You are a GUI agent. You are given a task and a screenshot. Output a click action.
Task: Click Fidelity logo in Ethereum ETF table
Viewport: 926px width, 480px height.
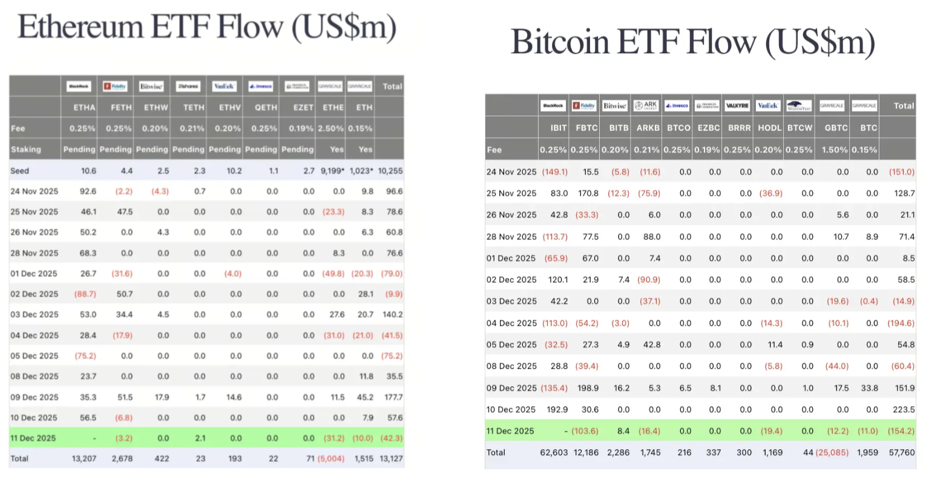(x=115, y=86)
